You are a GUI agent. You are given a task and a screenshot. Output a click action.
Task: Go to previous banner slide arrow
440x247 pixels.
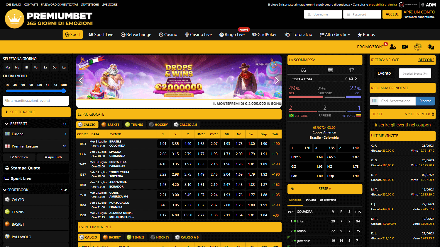[x=81, y=80]
